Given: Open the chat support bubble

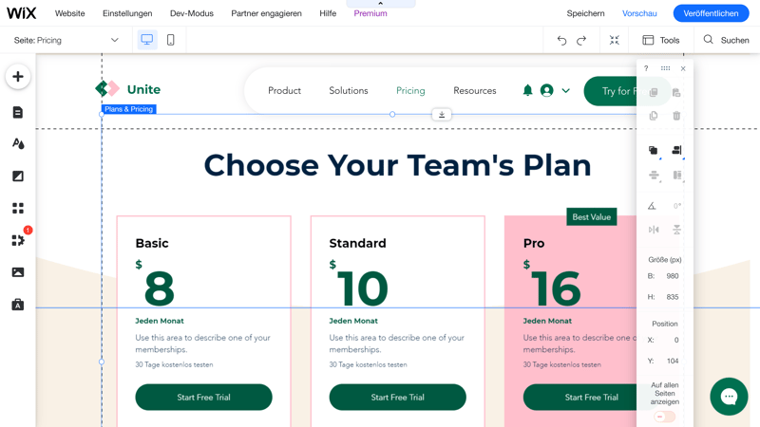Looking at the screenshot, I should [x=729, y=397].
